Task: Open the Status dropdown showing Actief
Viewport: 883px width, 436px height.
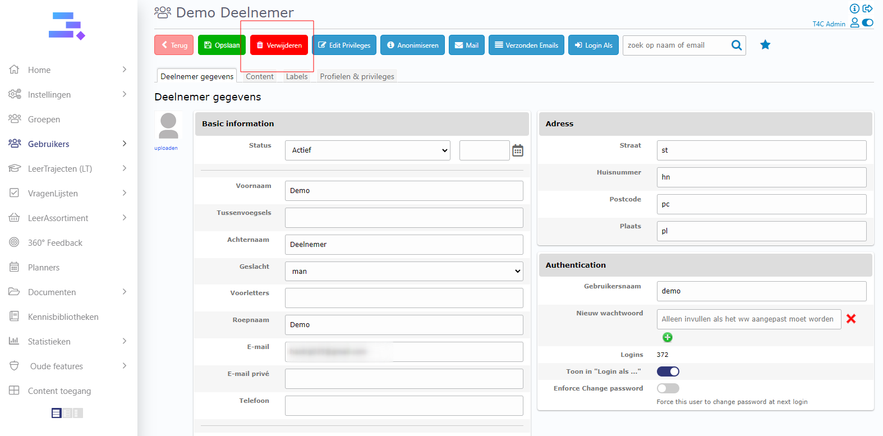Action: coord(367,150)
